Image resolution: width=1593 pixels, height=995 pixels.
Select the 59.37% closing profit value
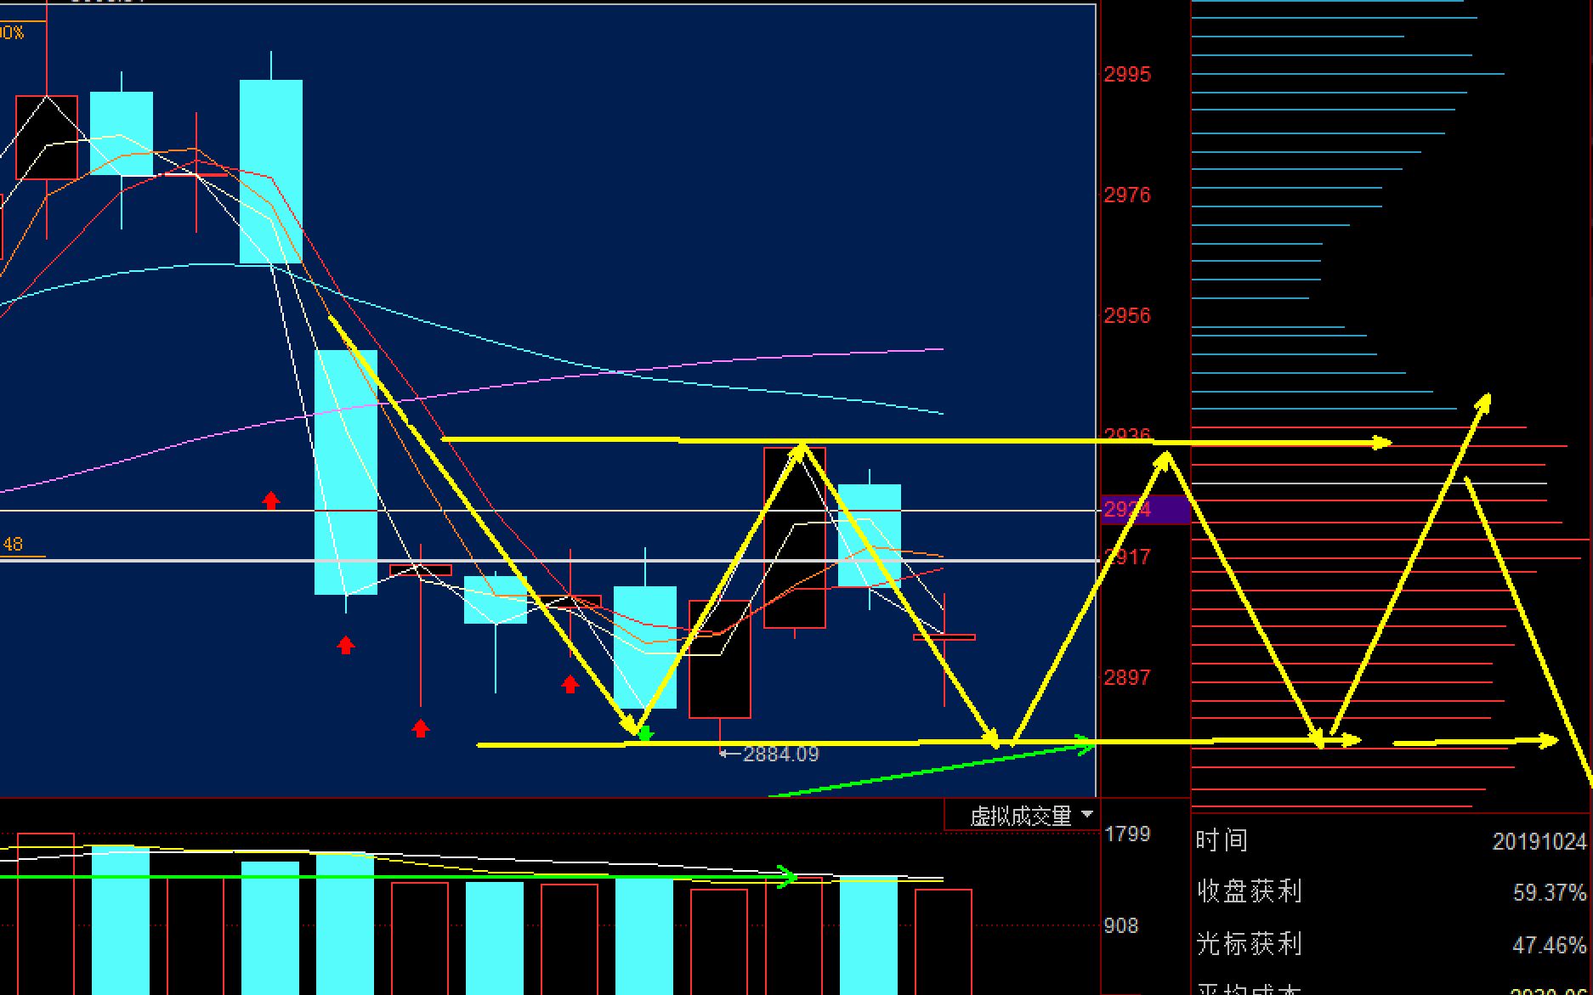[1550, 893]
